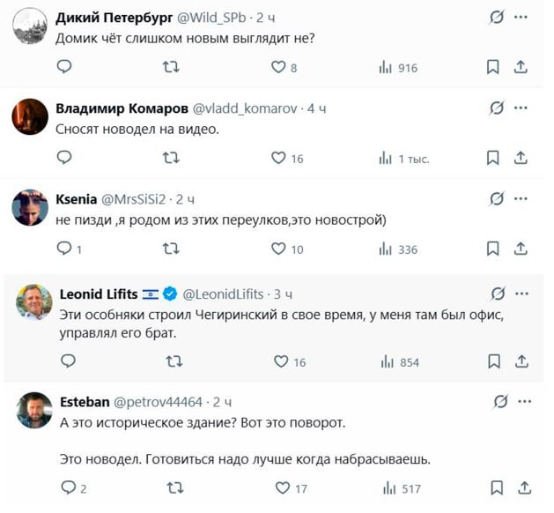Open more options on Leonid Lifits' tweet
Screen dimensions: 554x513
coord(521,294)
